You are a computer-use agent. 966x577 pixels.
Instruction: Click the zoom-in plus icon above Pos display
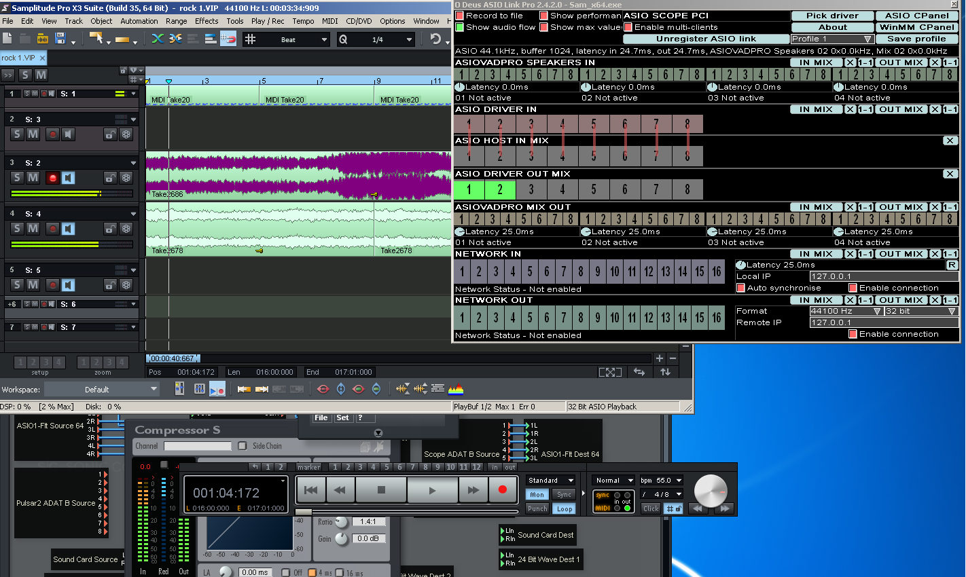pos(659,358)
